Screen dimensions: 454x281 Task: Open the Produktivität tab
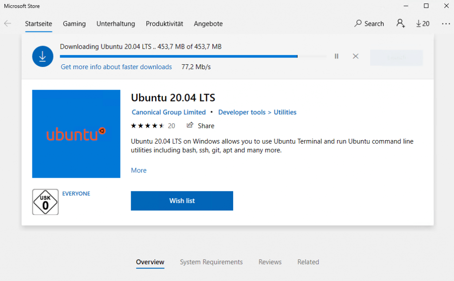pos(164,24)
